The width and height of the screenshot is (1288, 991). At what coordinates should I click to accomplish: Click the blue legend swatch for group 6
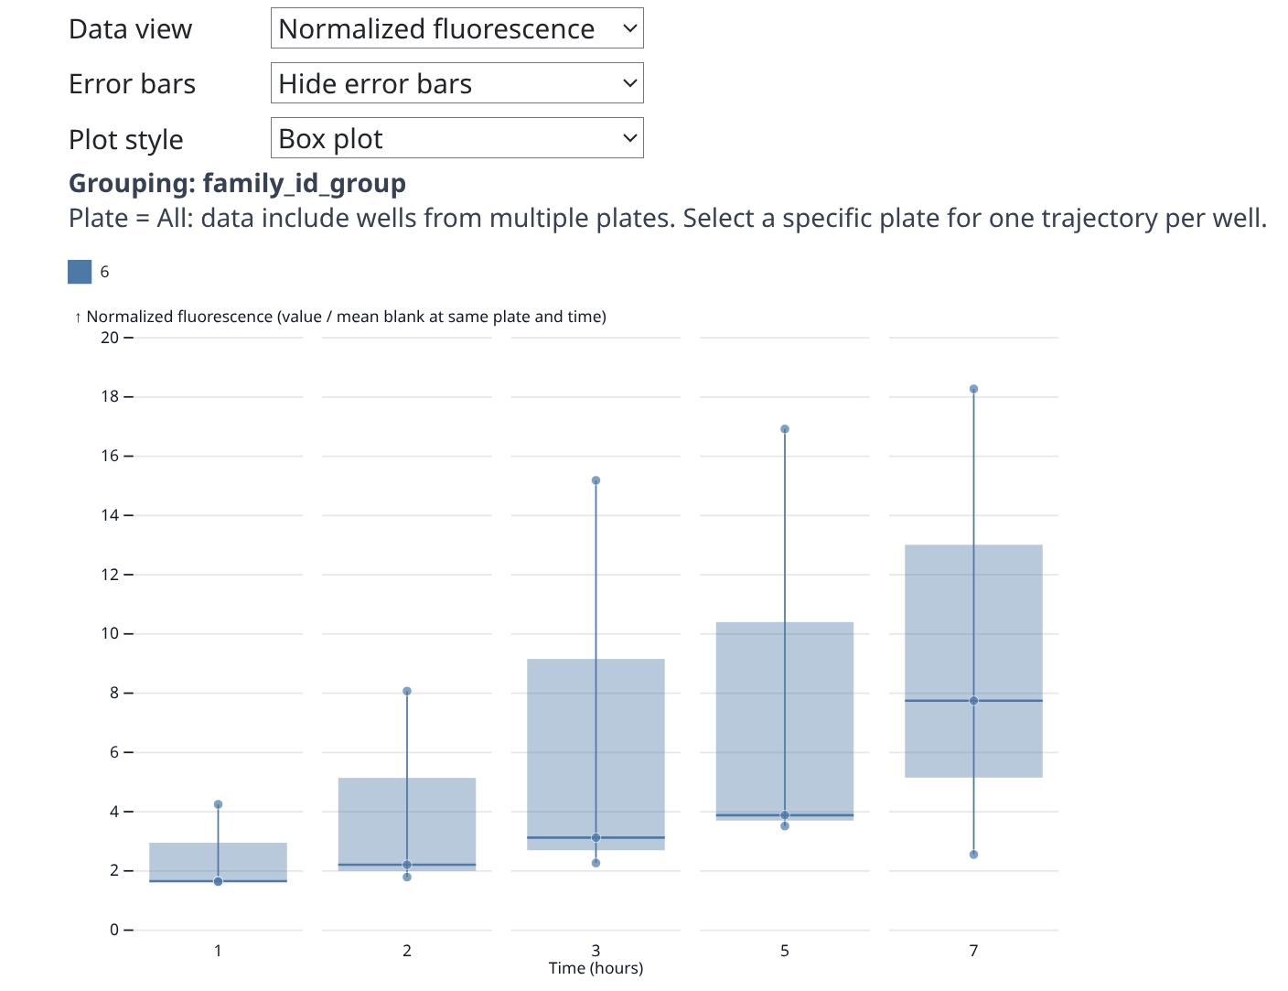pos(80,272)
